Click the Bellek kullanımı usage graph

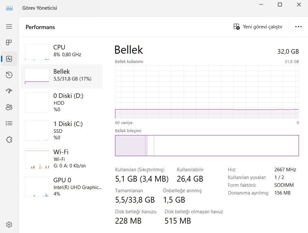click(x=207, y=92)
